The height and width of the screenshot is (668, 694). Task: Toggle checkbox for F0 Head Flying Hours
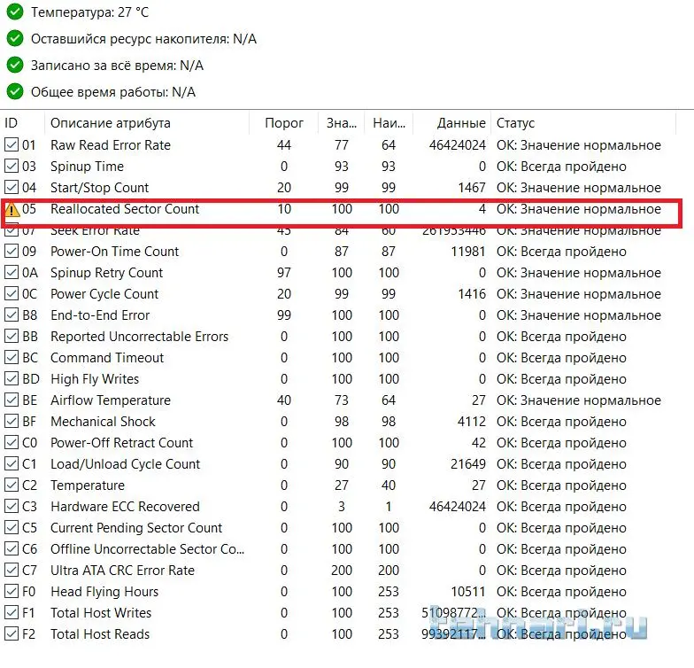coord(11,592)
